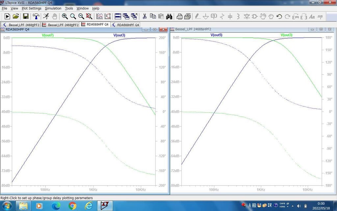Select the Inductor component tool
The width and height of the screenshot is (337, 211).
tap(238, 16)
